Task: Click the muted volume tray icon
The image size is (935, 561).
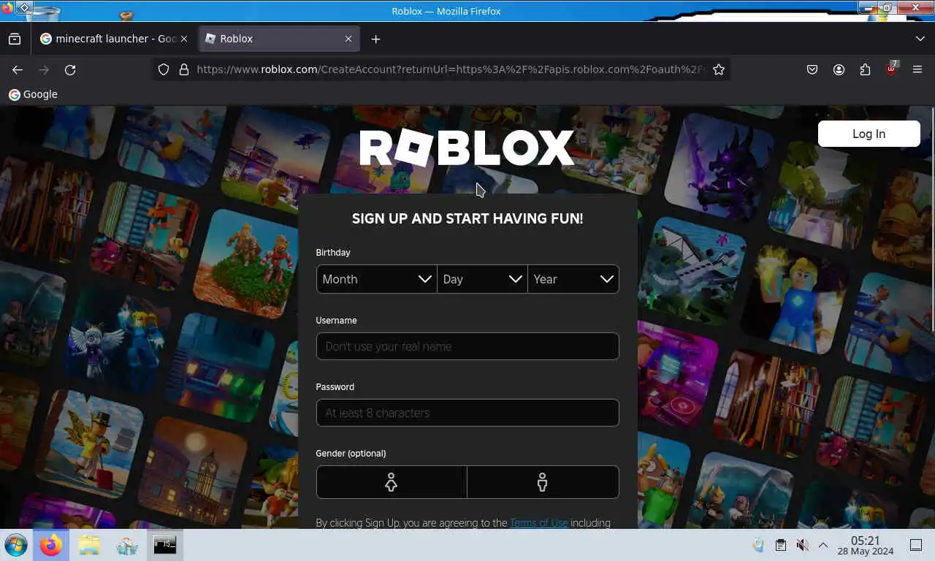Action: pos(802,545)
